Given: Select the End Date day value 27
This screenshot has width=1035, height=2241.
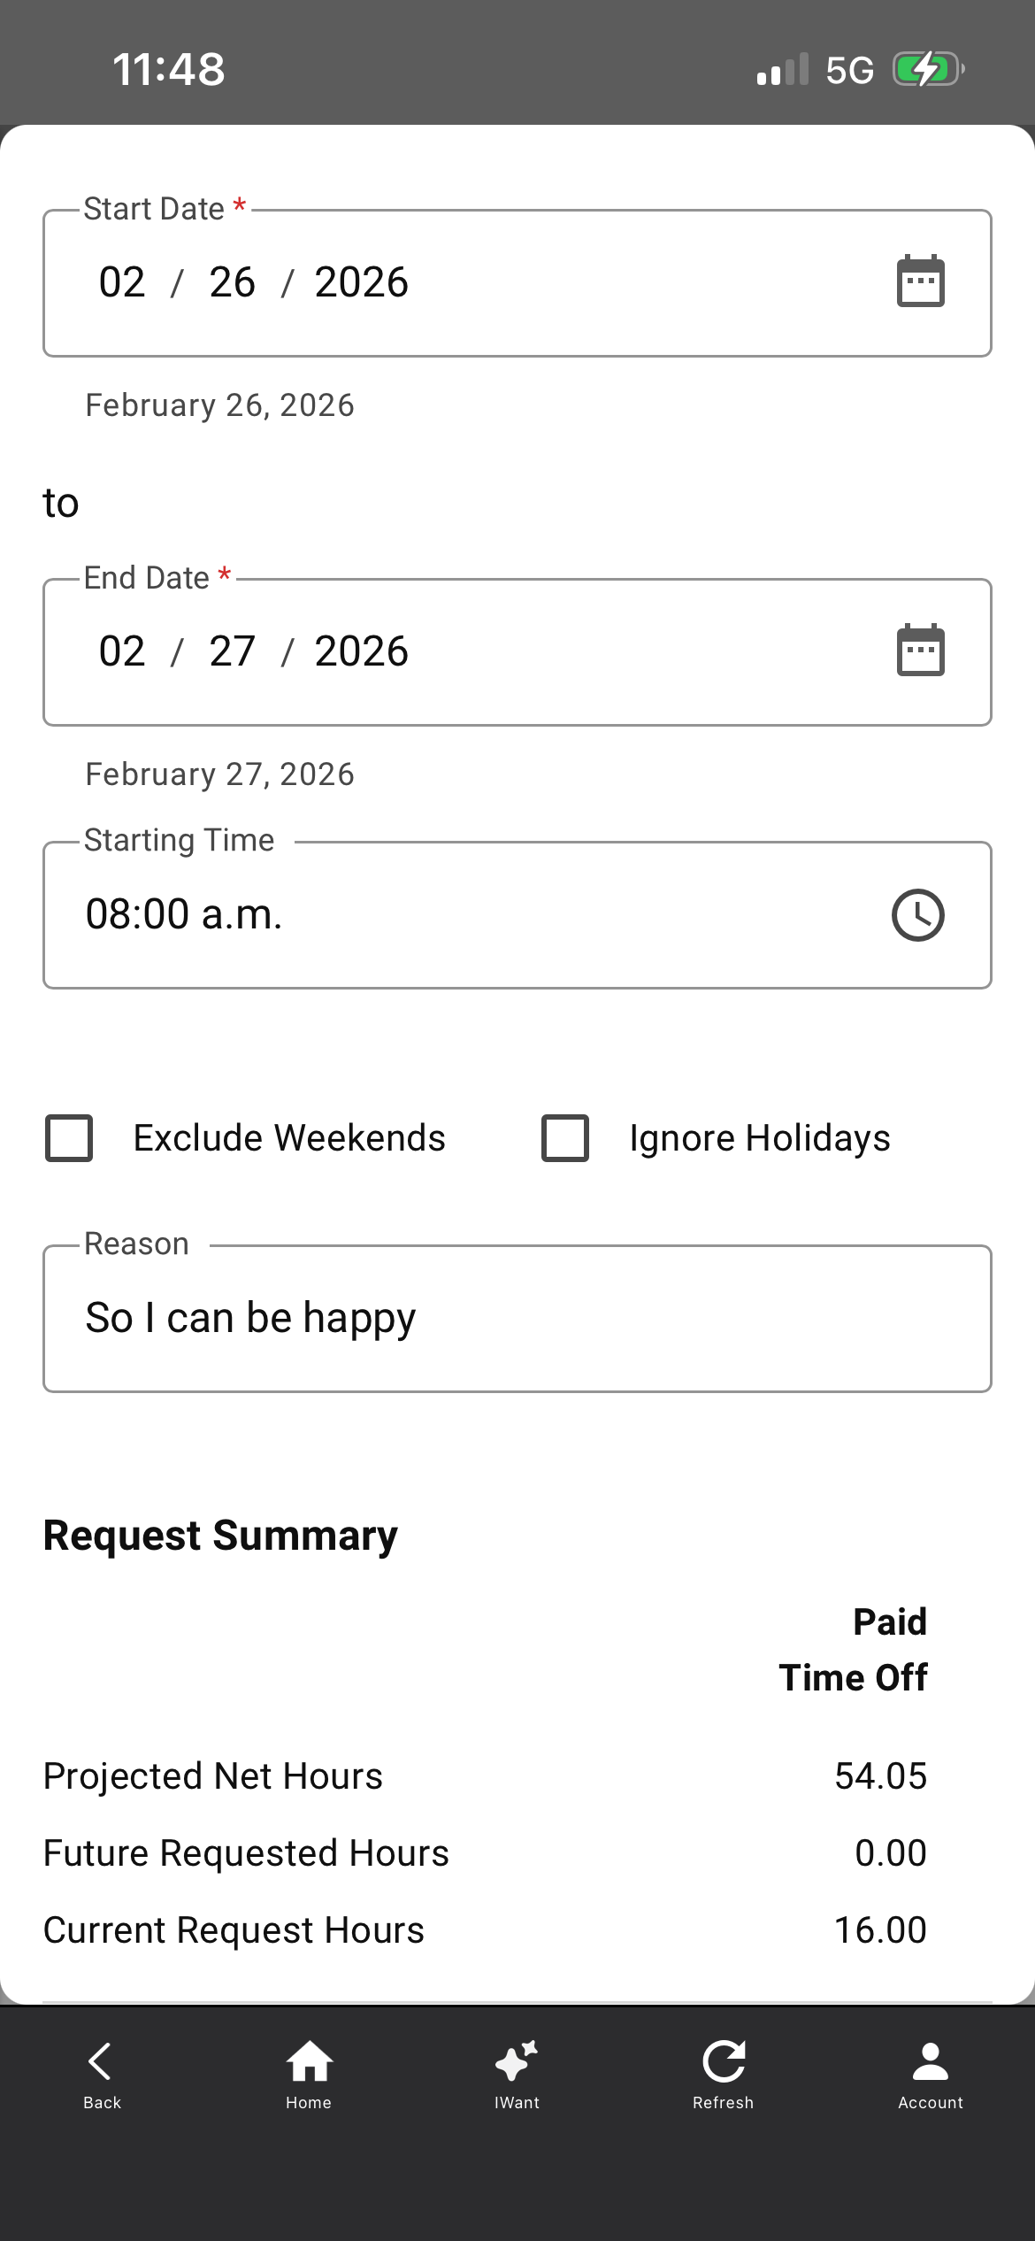Looking at the screenshot, I should [x=232, y=652].
